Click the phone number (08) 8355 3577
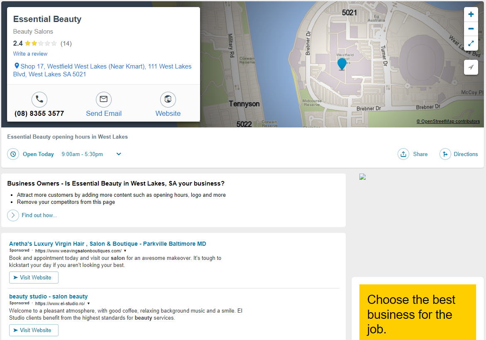 click(x=39, y=113)
